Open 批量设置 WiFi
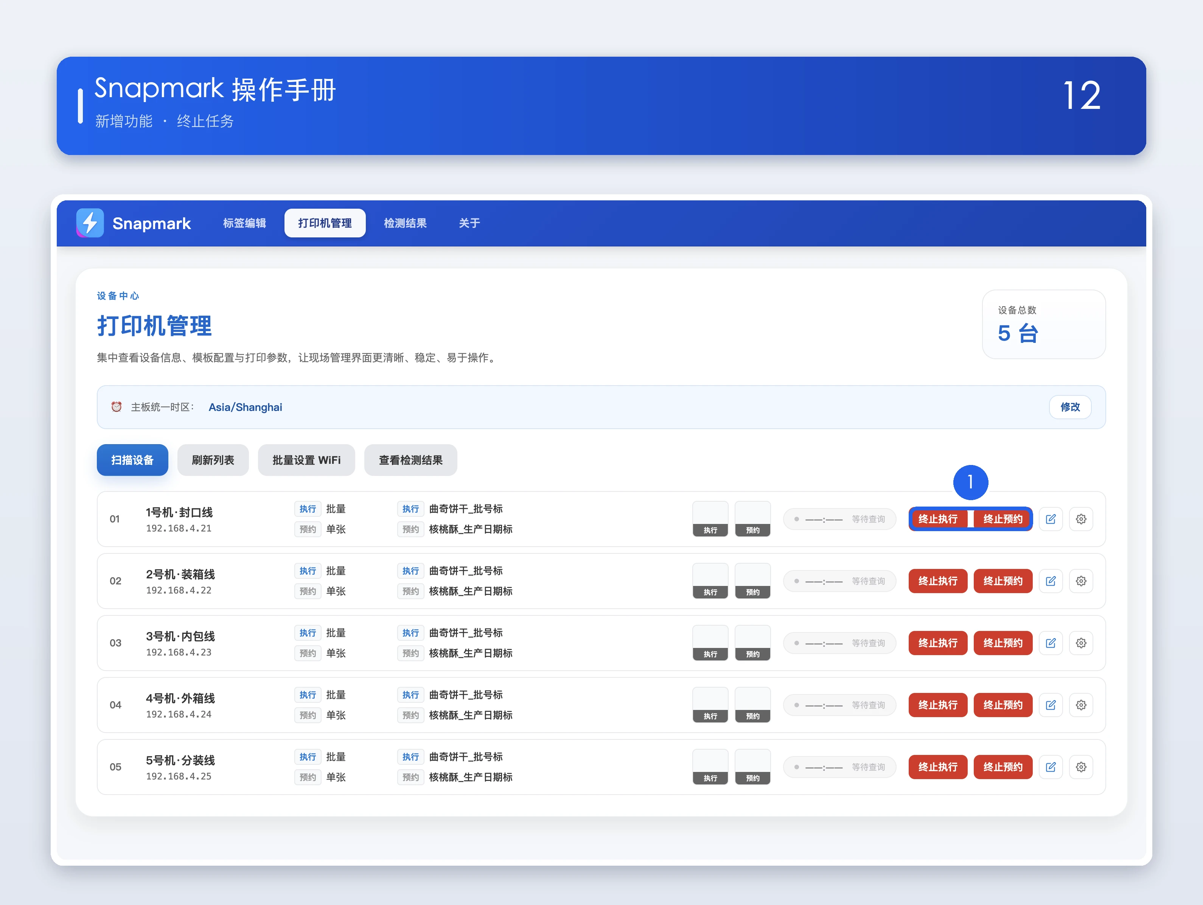The image size is (1203, 905). coord(306,460)
